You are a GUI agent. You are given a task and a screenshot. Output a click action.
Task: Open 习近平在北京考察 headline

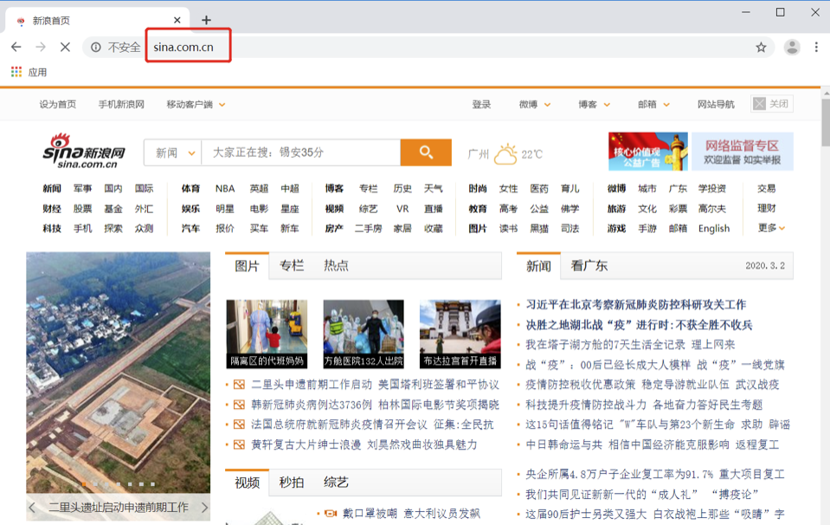[x=636, y=305]
